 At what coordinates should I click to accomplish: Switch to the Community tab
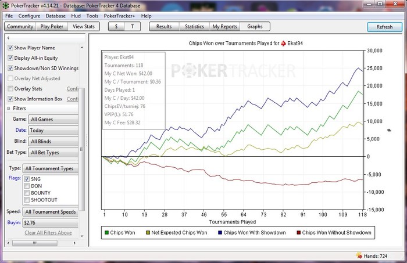click(x=20, y=27)
